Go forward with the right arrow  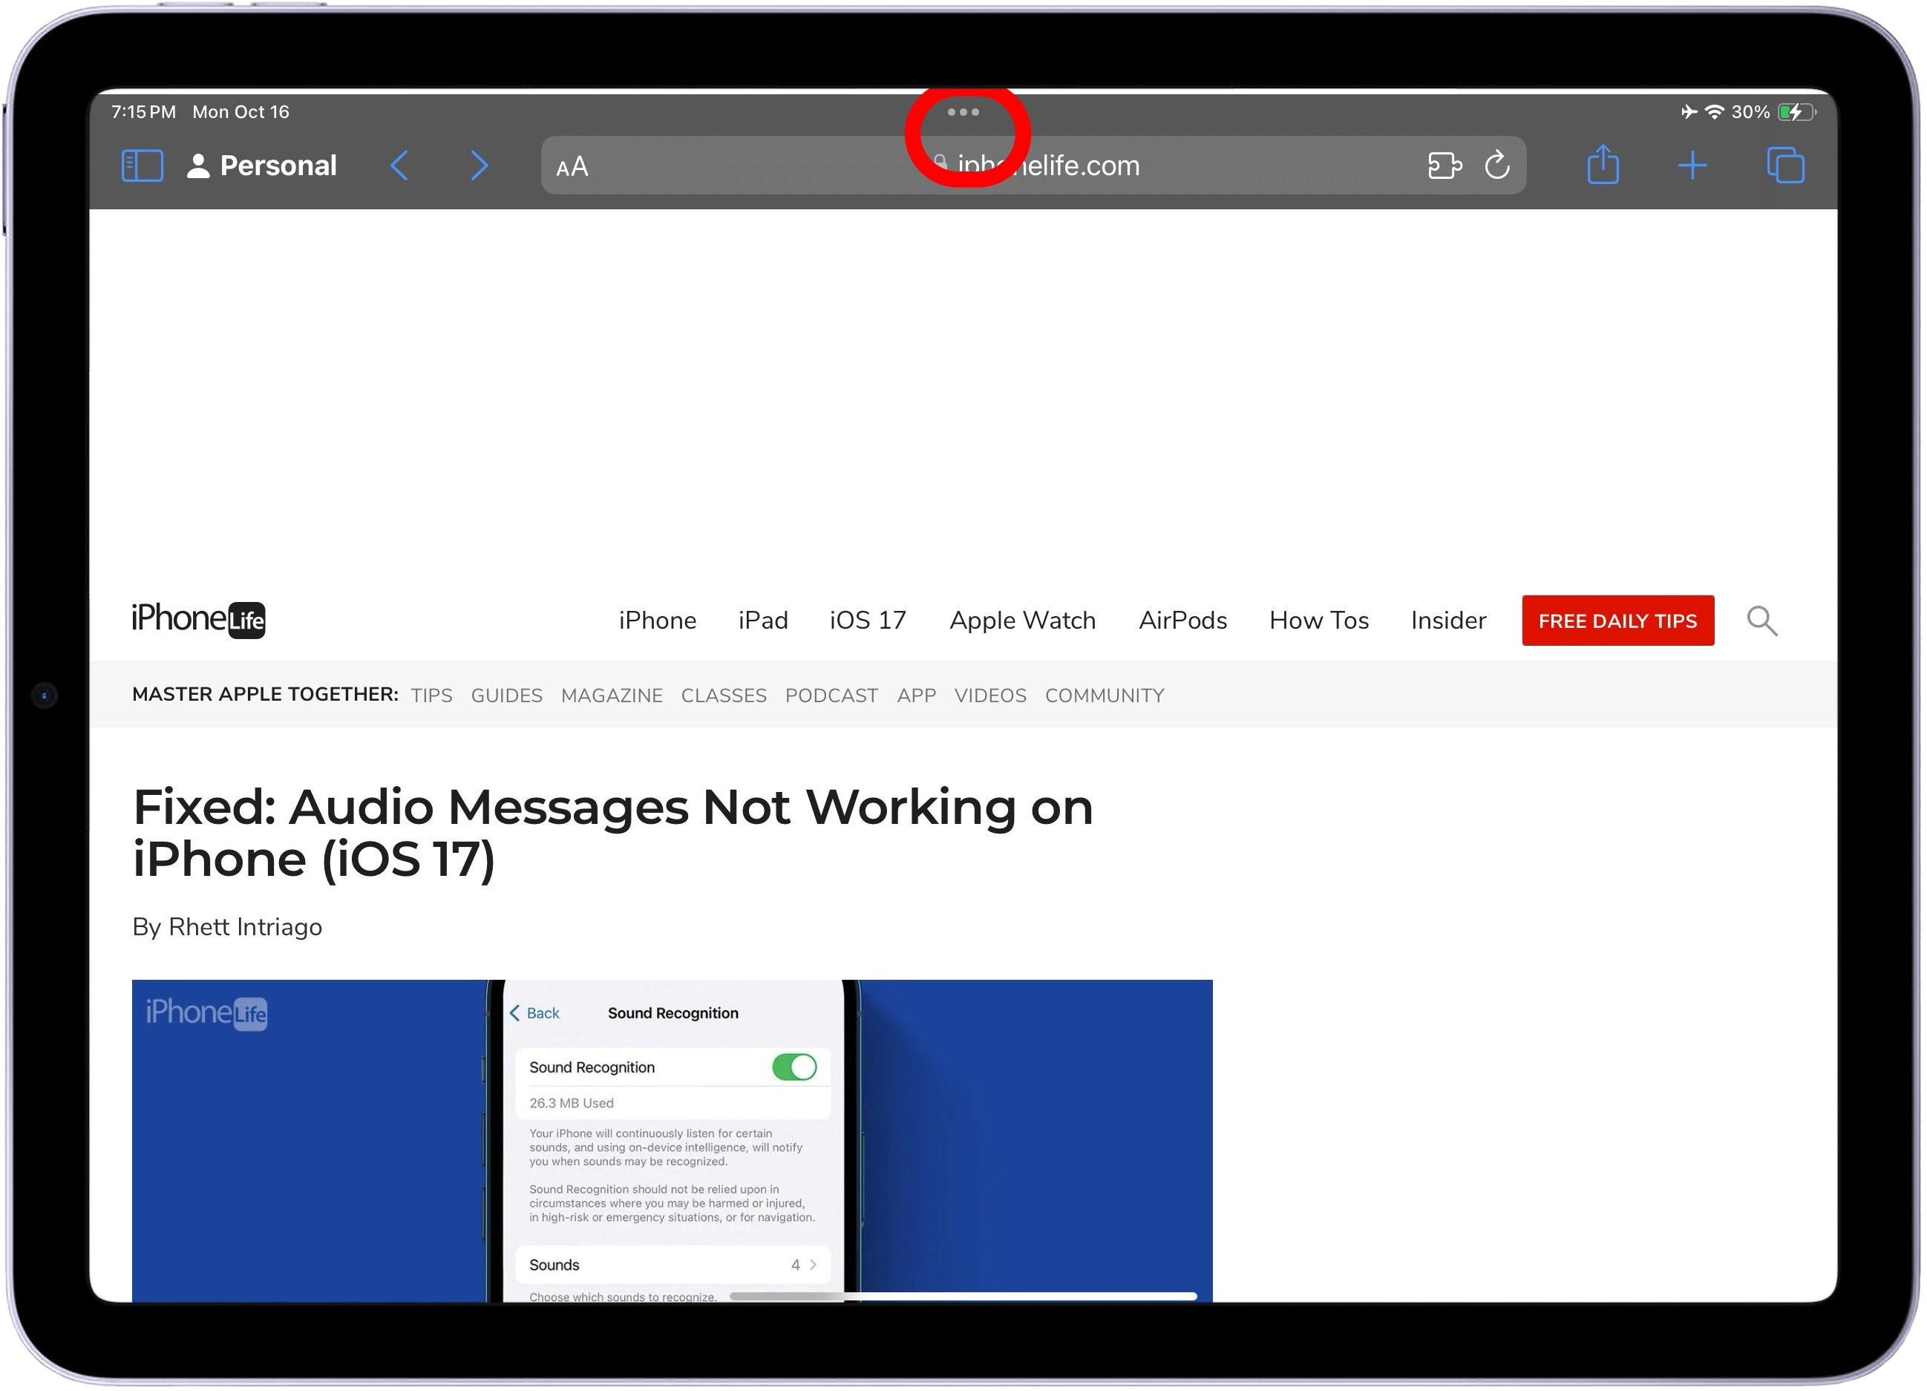coord(480,166)
